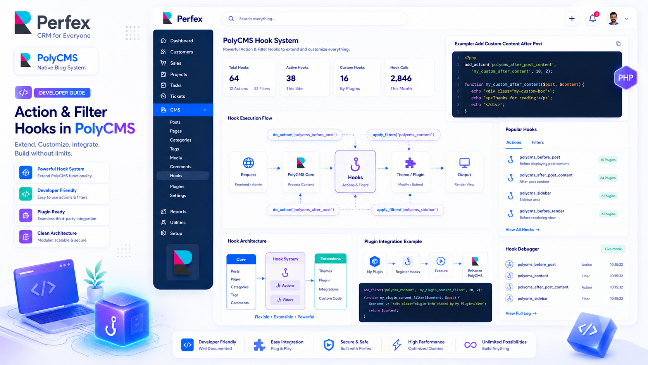The width and height of the screenshot is (648, 365).
Task: Click the Sales cart icon
Action: pyautogui.click(x=164, y=63)
